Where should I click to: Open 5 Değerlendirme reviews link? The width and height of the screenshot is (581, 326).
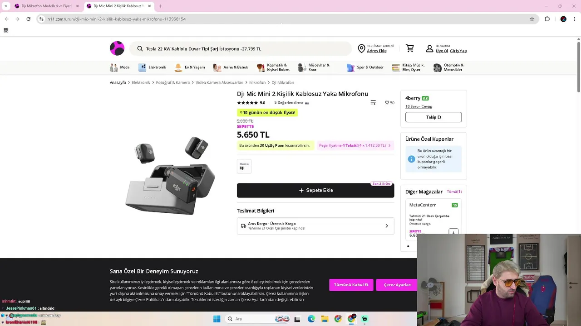[x=289, y=103]
